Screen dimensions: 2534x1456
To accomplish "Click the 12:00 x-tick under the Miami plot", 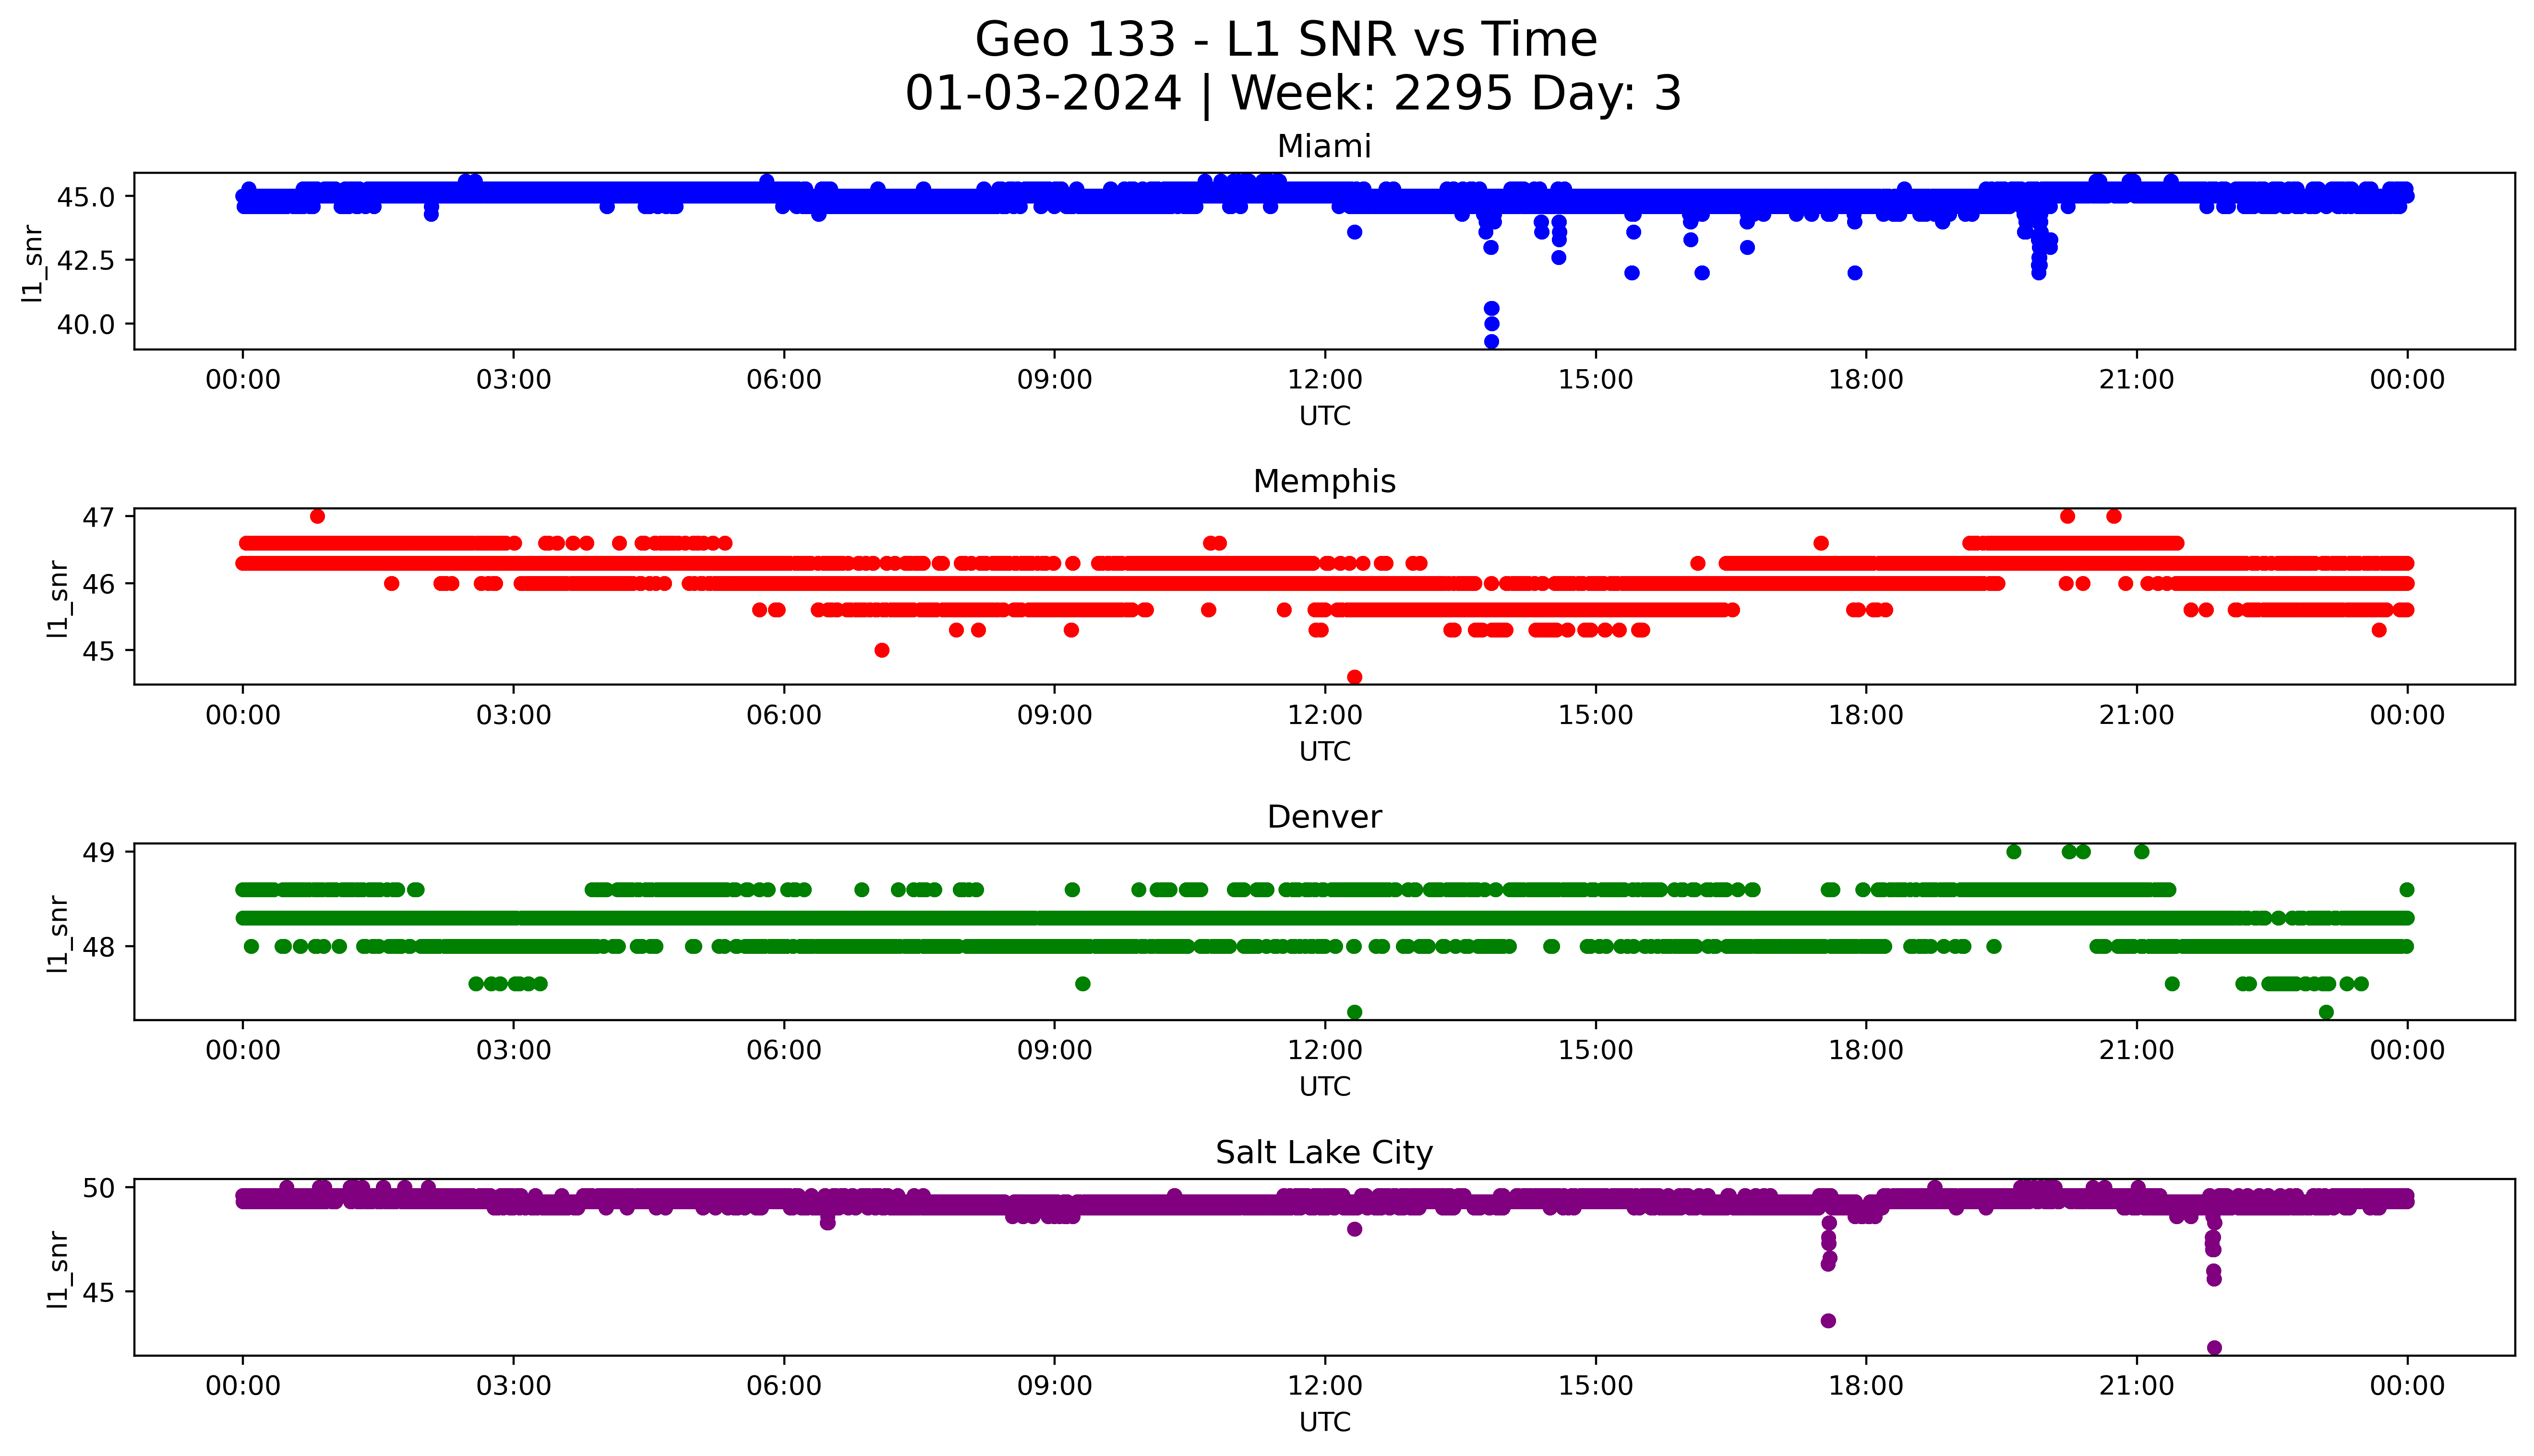I will (x=1324, y=380).
